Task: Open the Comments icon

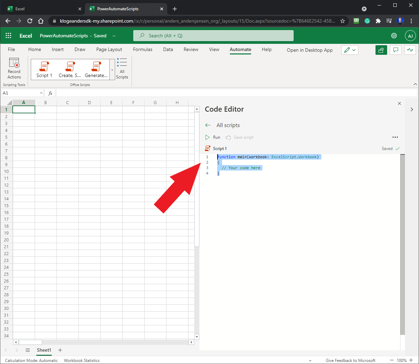Action: pos(395,50)
